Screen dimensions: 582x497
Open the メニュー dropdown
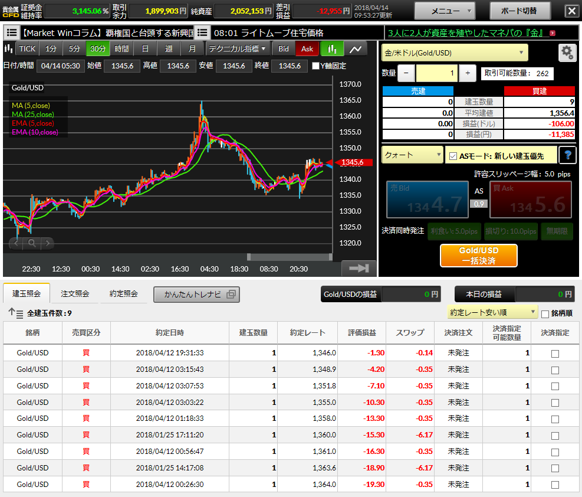pyautogui.click(x=445, y=11)
